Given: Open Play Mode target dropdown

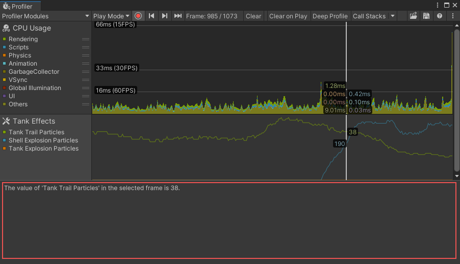Looking at the screenshot, I should click(111, 16).
